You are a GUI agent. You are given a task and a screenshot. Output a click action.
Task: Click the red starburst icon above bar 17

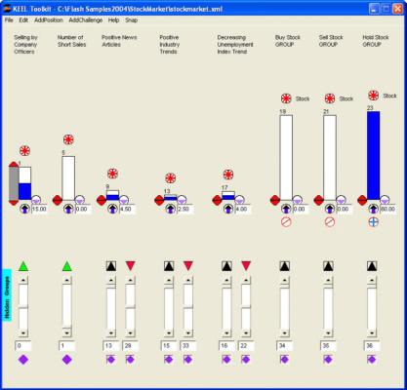(x=228, y=175)
